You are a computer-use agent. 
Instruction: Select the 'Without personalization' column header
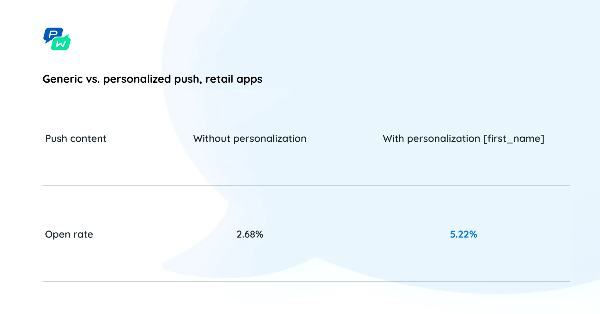[250, 138]
